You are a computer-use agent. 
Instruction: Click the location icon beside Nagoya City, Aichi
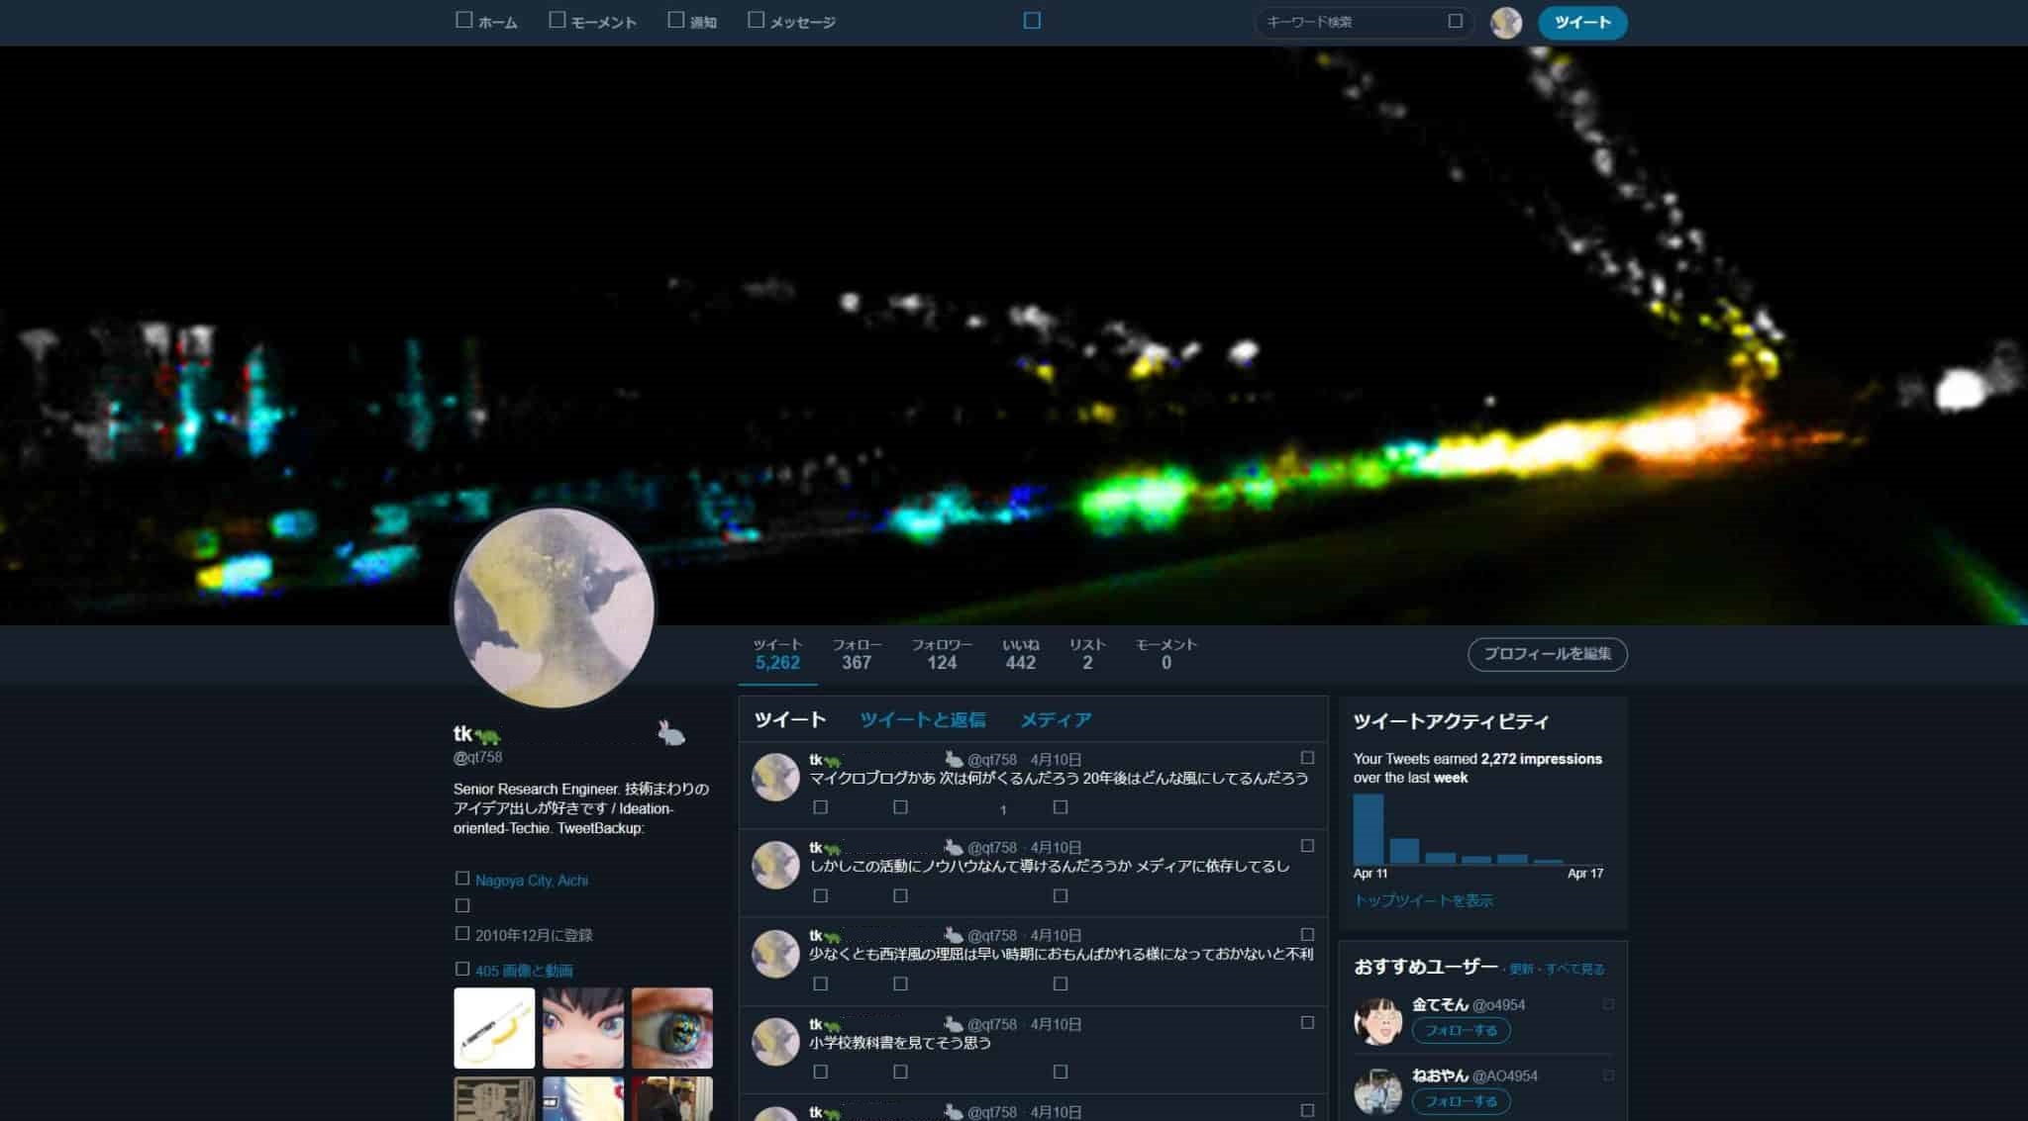(x=461, y=879)
